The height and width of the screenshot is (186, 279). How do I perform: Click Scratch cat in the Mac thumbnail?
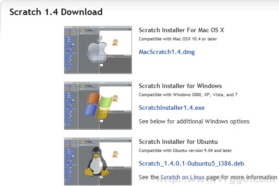(x=115, y=43)
